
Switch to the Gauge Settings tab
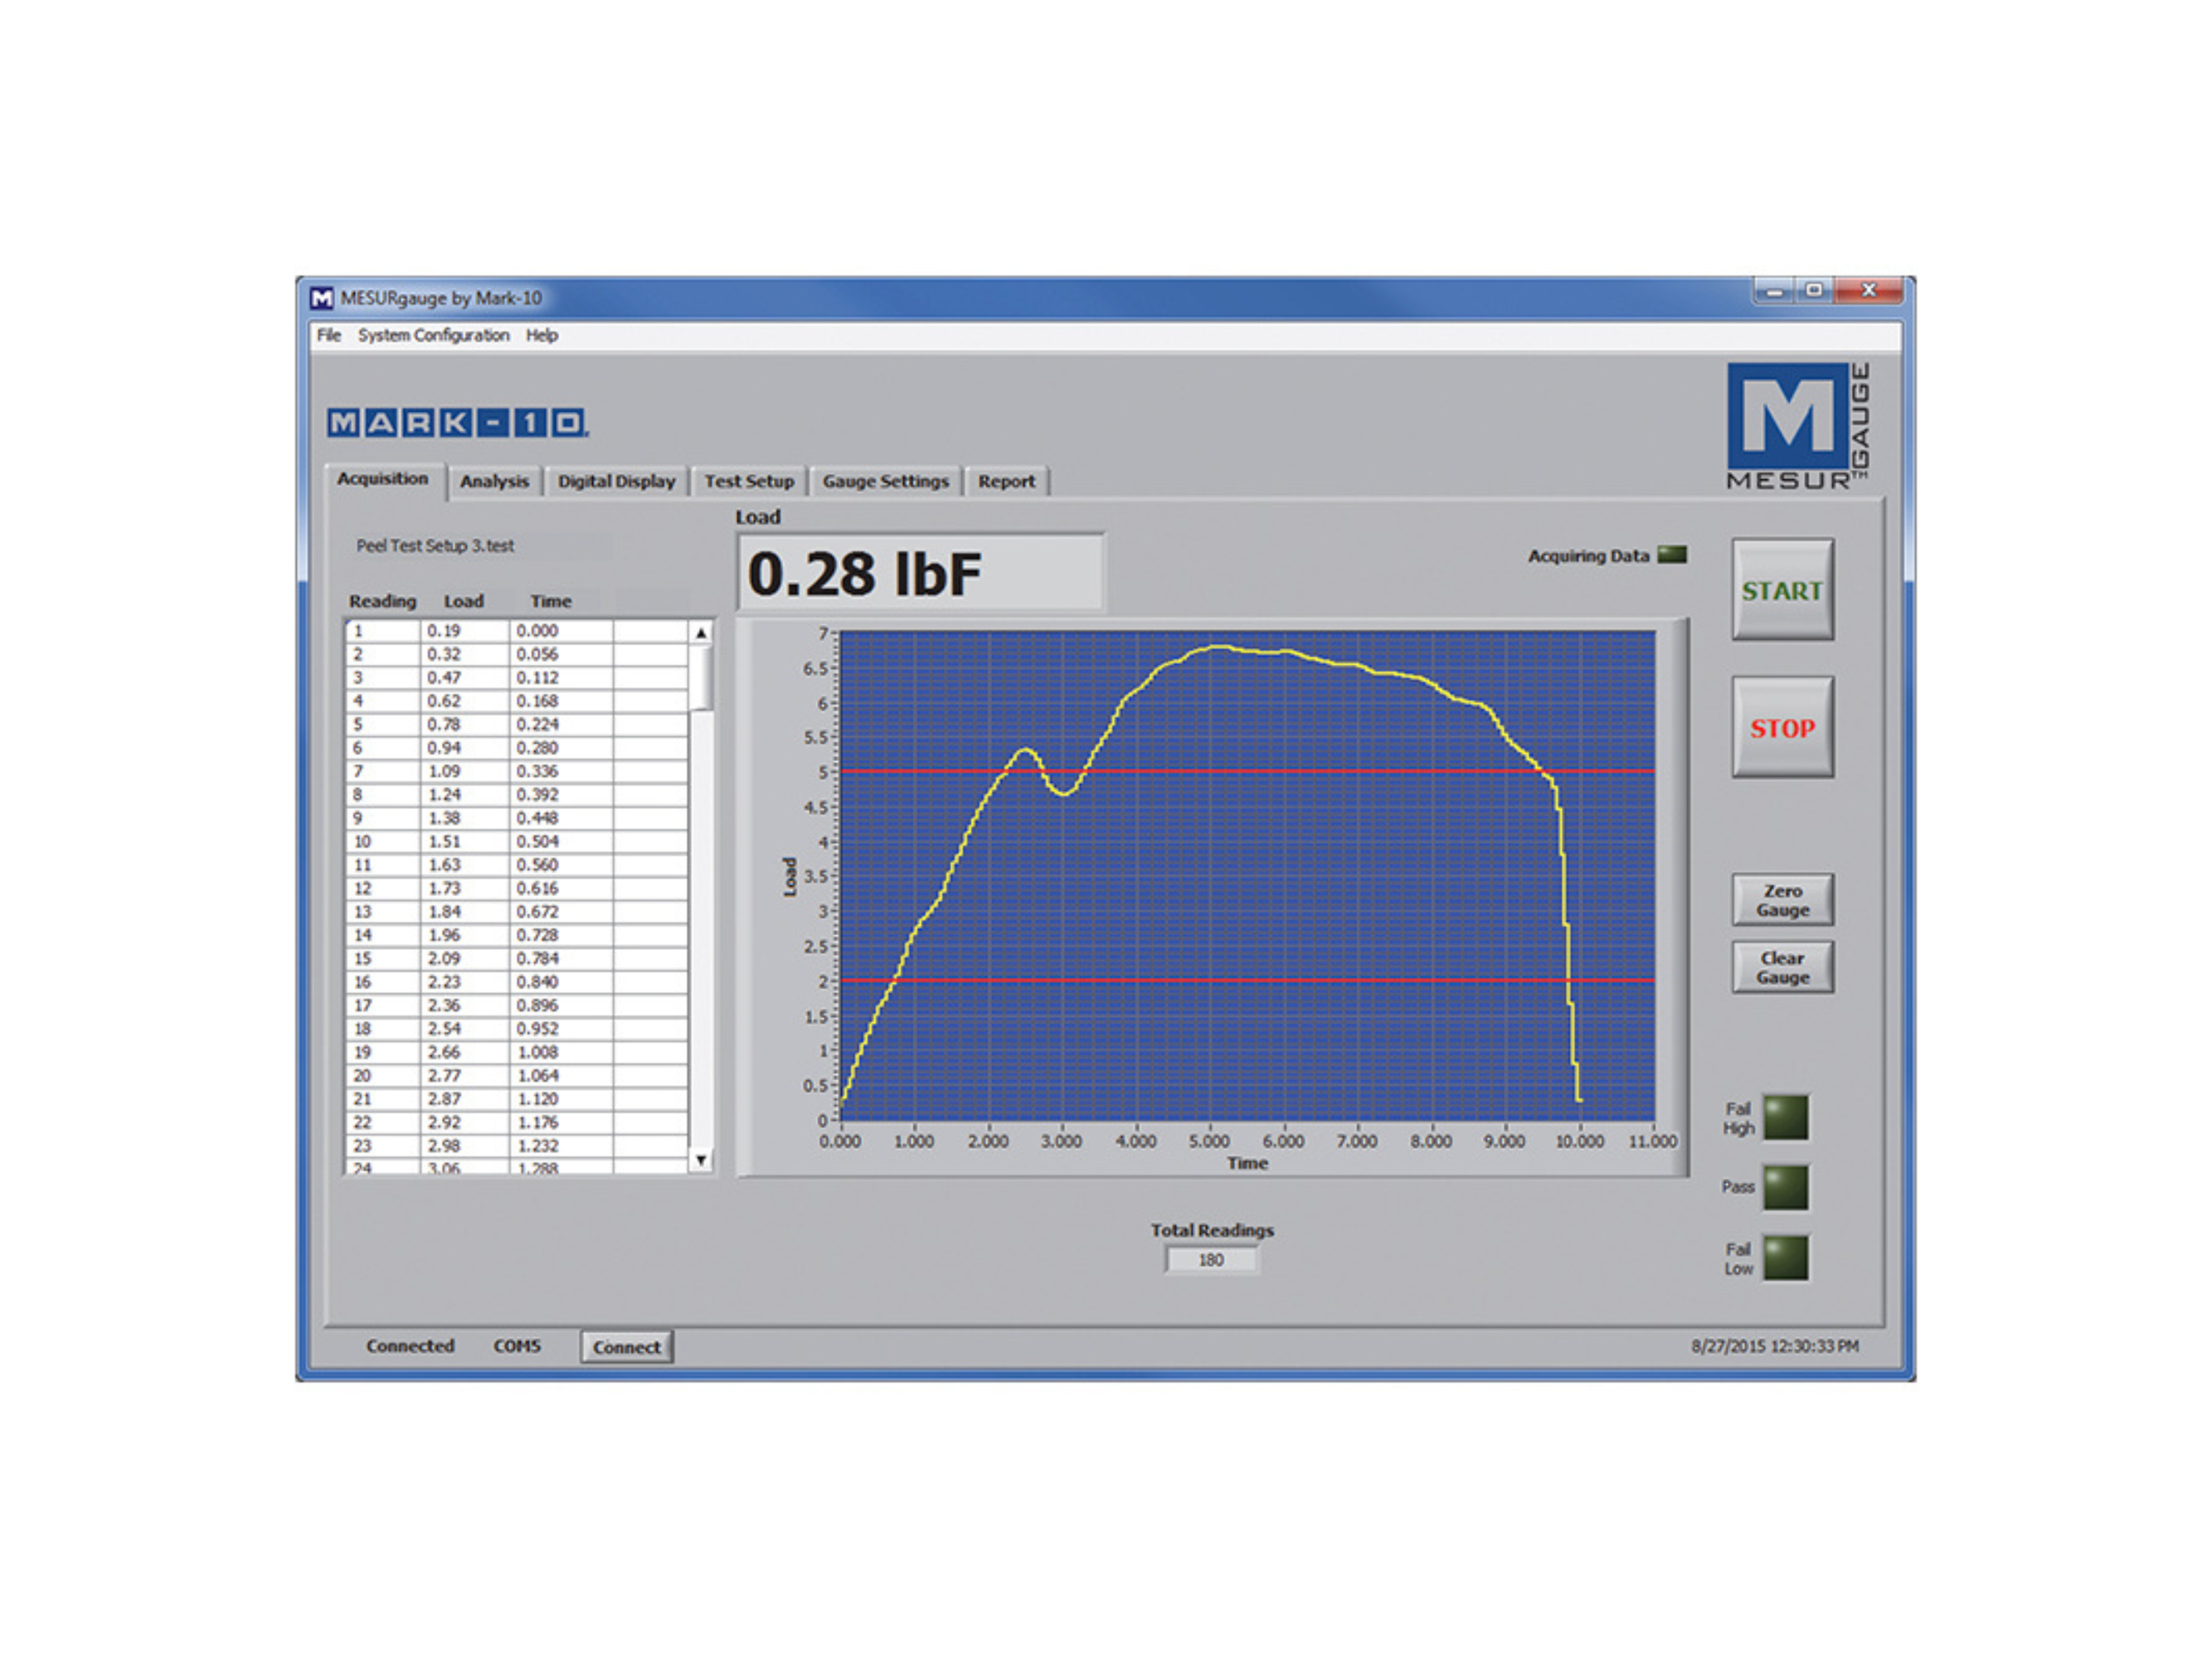[x=885, y=481]
